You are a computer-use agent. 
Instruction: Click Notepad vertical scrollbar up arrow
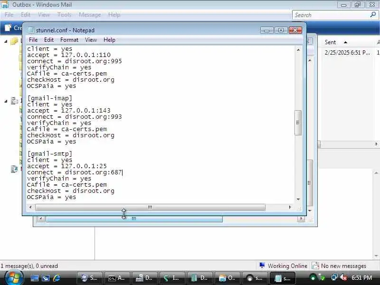(298, 50)
